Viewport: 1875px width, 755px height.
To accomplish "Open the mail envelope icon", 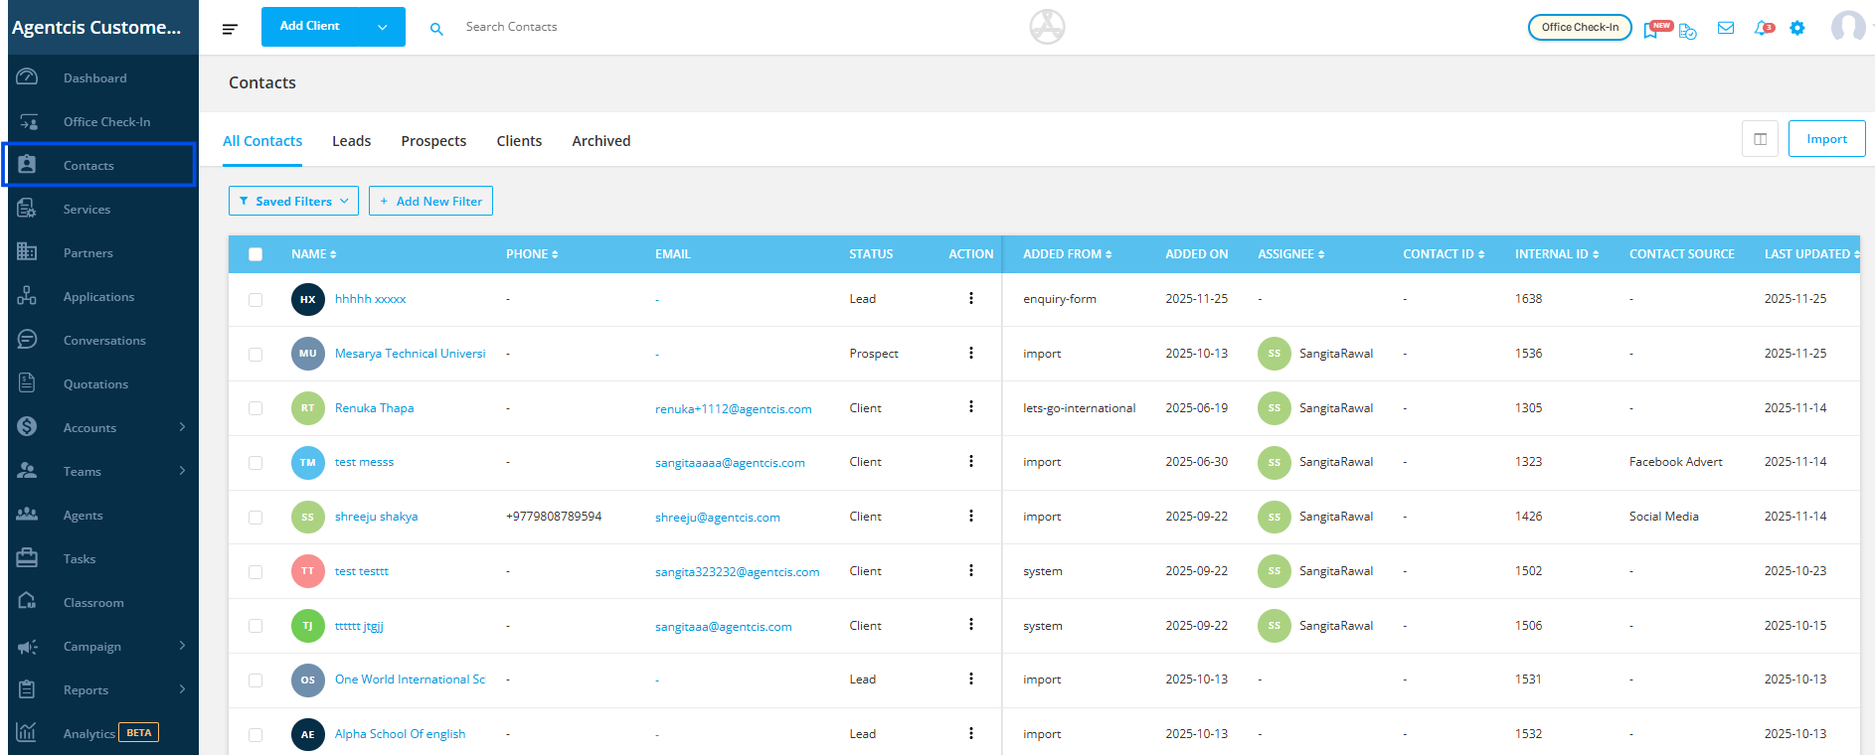I will point(1726,28).
